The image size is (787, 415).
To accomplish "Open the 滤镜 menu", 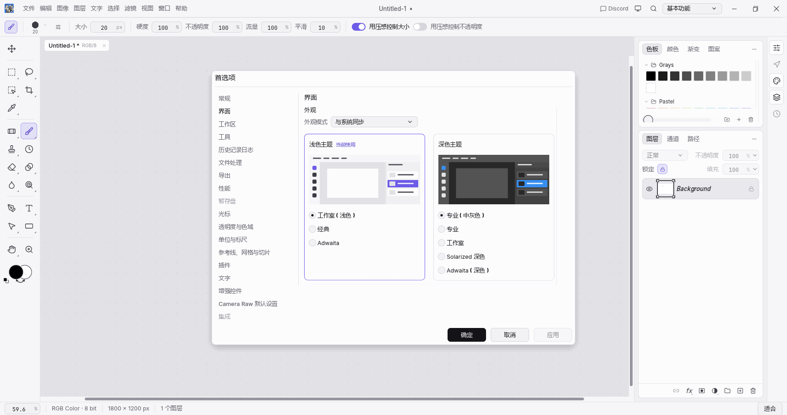I will coord(131,9).
